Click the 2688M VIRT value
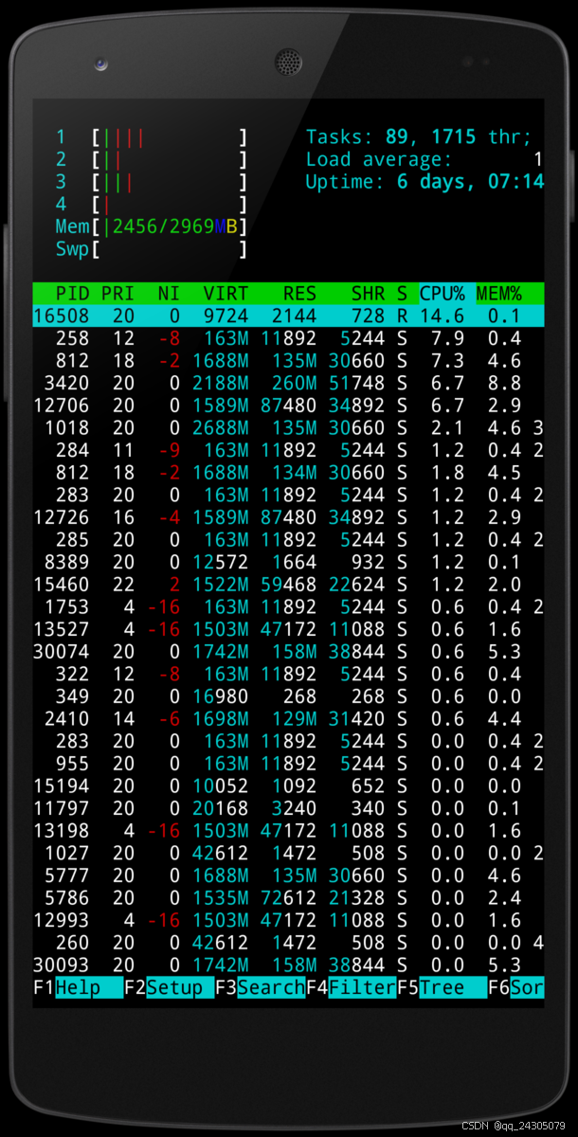This screenshot has width=578, height=1137. tap(221, 428)
